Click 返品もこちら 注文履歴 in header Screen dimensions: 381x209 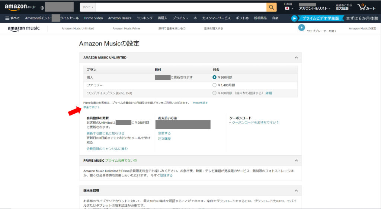pyautogui.click(x=343, y=7)
